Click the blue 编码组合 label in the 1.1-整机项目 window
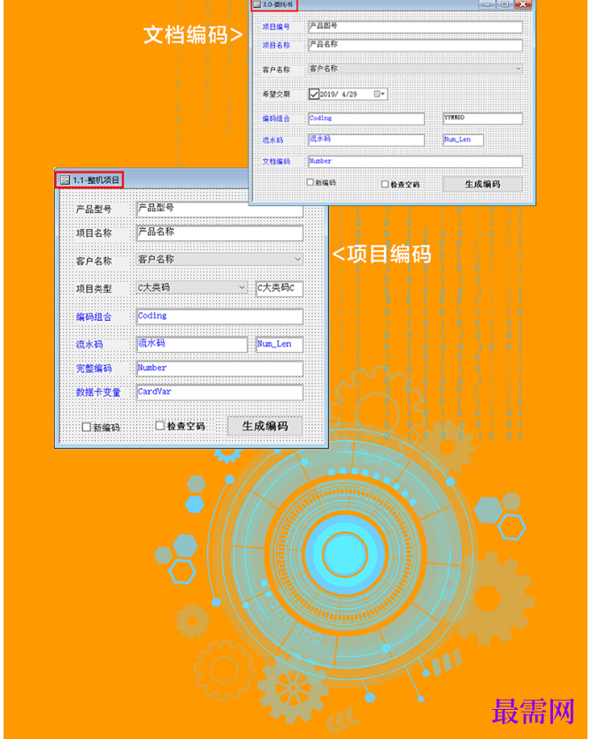 point(94,317)
